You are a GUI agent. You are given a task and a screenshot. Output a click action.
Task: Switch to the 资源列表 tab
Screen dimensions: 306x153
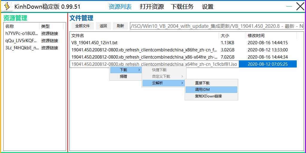(x=120, y=7)
